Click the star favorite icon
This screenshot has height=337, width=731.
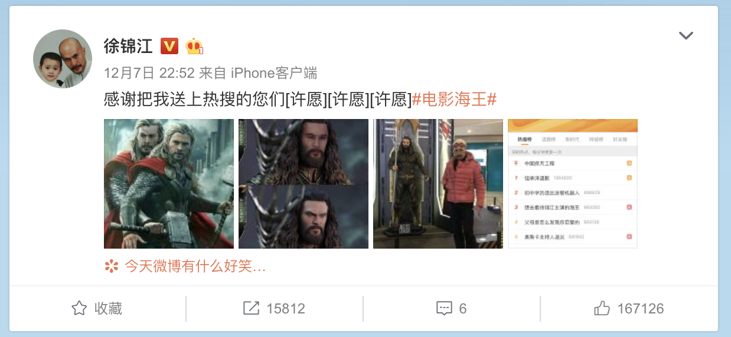coord(79,308)
